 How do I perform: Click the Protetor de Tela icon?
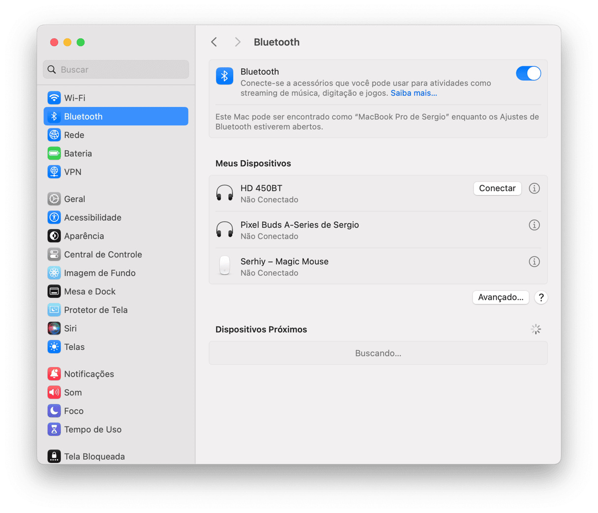tap(54, 310)
